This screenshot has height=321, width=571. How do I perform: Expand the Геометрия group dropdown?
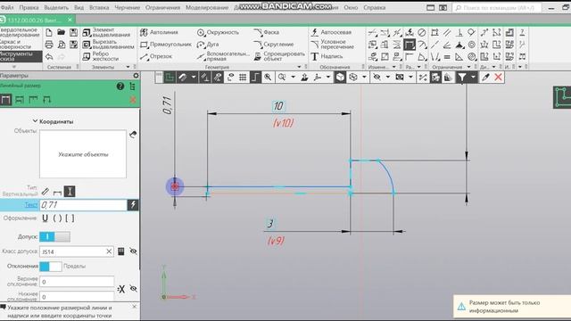[x=300, y=67]
